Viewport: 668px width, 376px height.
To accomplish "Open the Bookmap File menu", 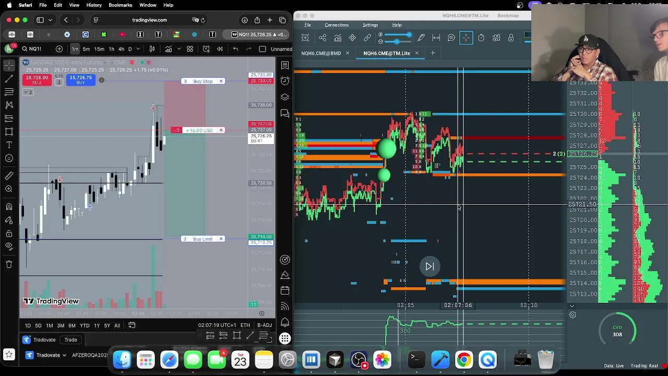I will pyautogui.click(x=307, y=25).
